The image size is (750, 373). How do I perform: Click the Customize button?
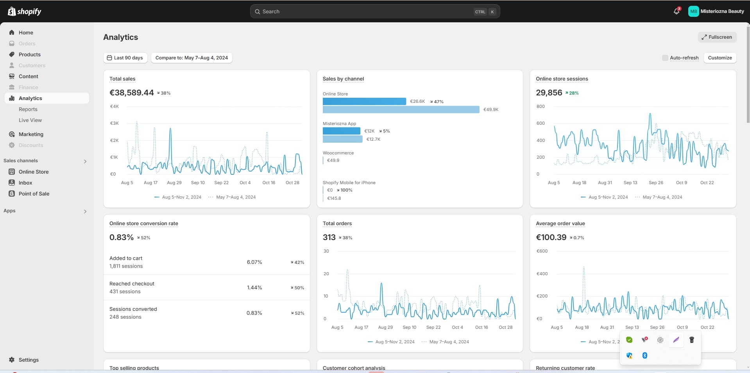click(x=720, y=58)
